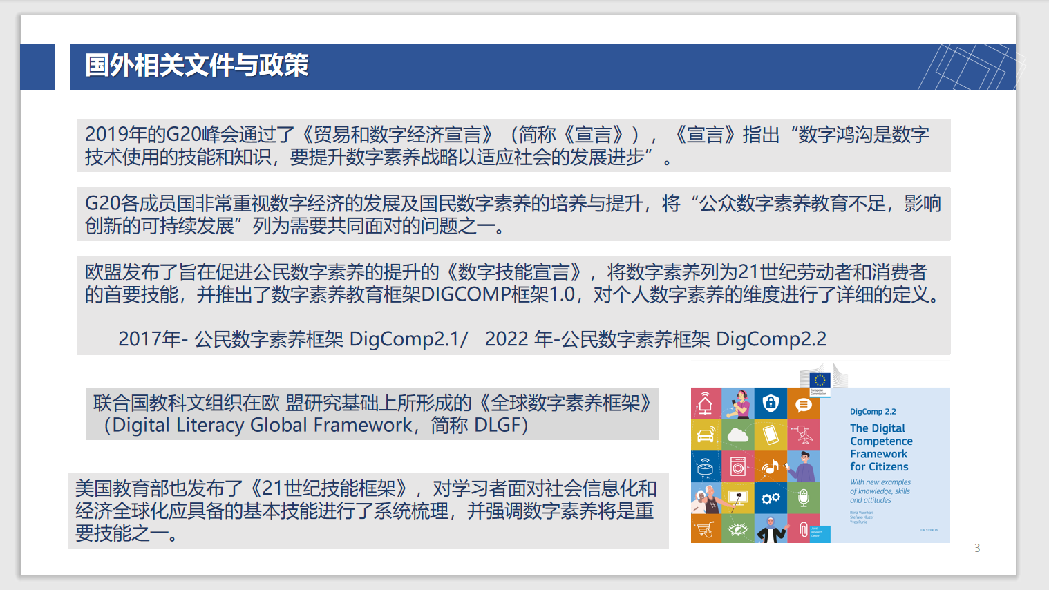Click the cover title The Digital Competence Framework
This screenshot has width=1049, height=590.
[880, 448]
